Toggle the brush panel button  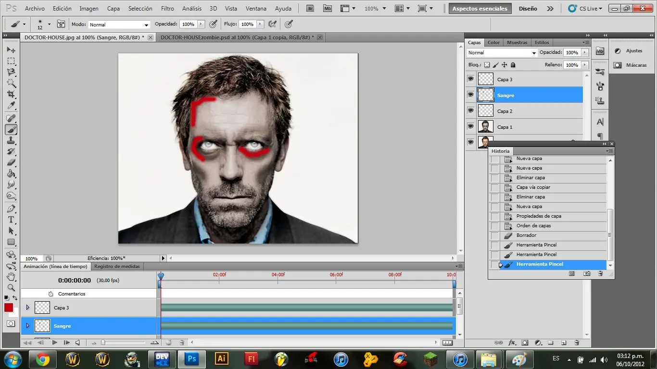[61, 24]
